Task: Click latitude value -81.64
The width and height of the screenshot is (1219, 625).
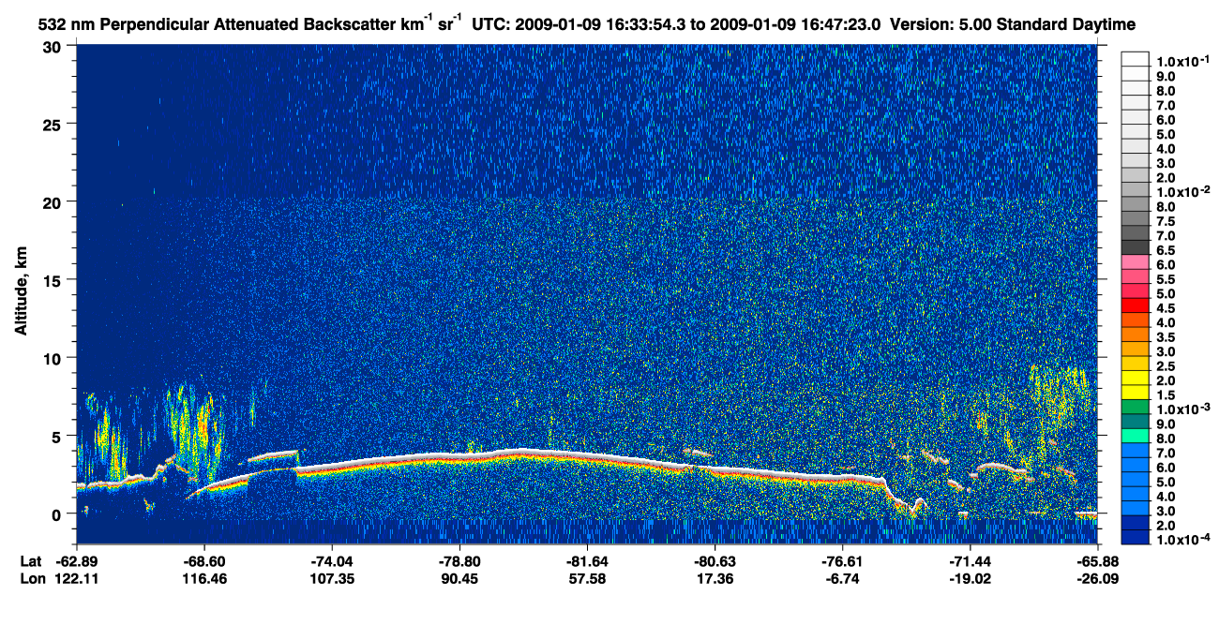Action: (587, 560)
